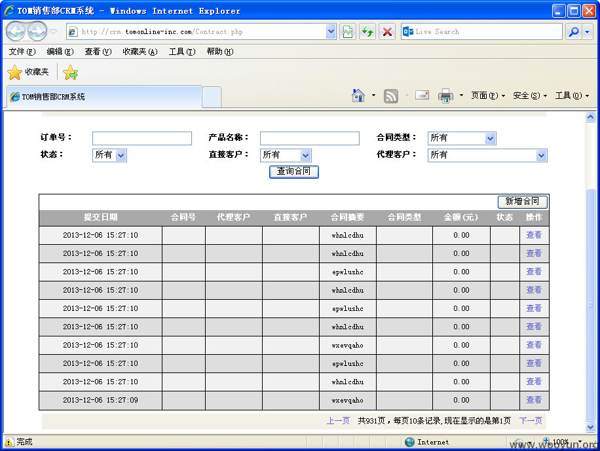Click 查看 link in the wxevqaho 15:27:10 row

click(x=534, y=345)
